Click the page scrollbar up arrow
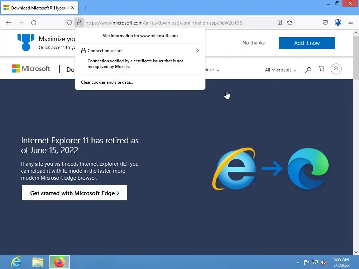 (x=356, y=33)
